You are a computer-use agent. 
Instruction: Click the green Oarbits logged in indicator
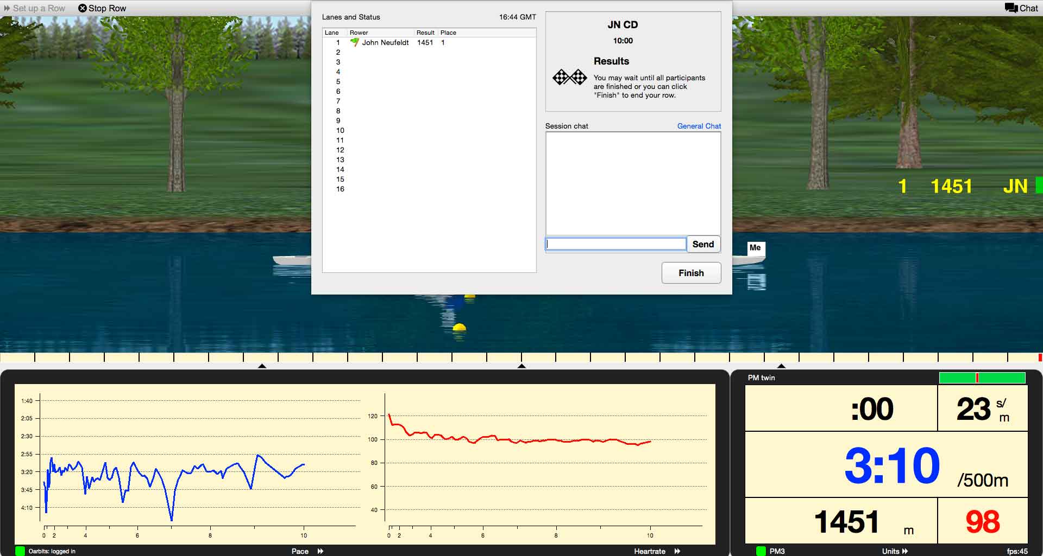(x=20, y=551)
